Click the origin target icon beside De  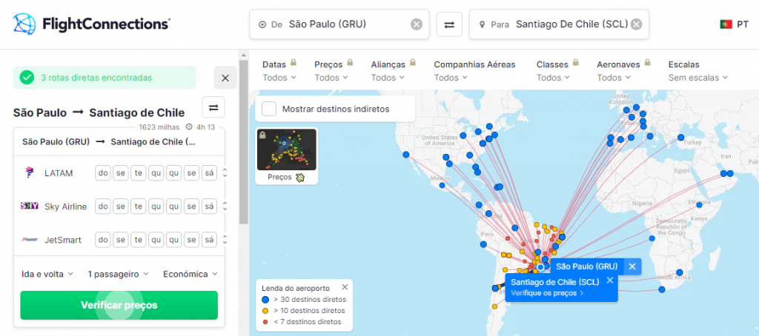click(262, 24)
